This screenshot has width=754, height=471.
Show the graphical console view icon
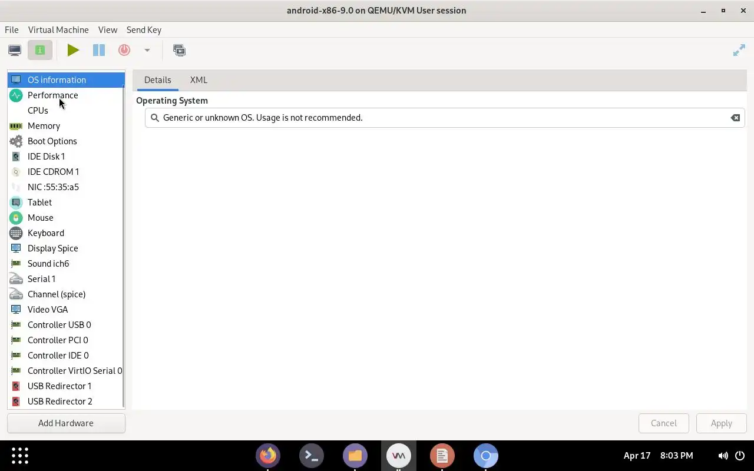[x=15, y=50]
